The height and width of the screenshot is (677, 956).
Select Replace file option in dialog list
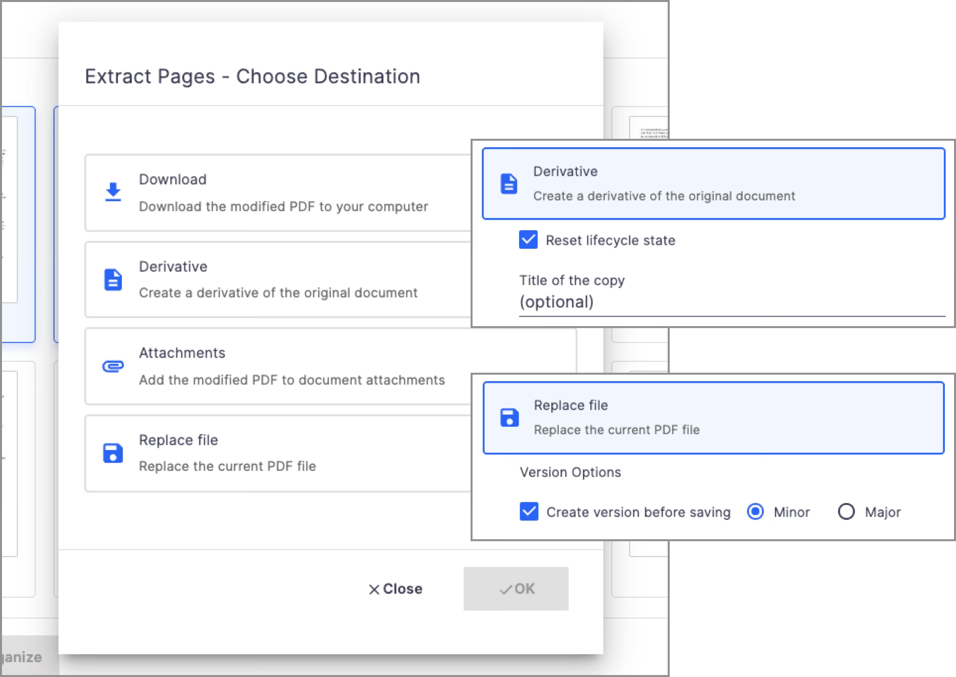click(x=277, y=453)
